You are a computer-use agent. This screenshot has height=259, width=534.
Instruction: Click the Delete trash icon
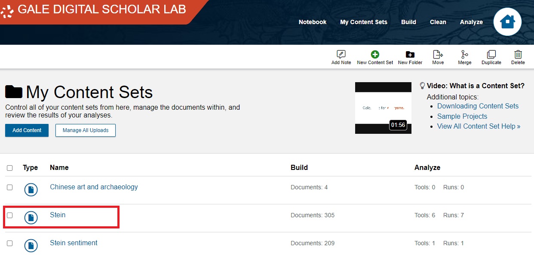click(x=518, y=55)
